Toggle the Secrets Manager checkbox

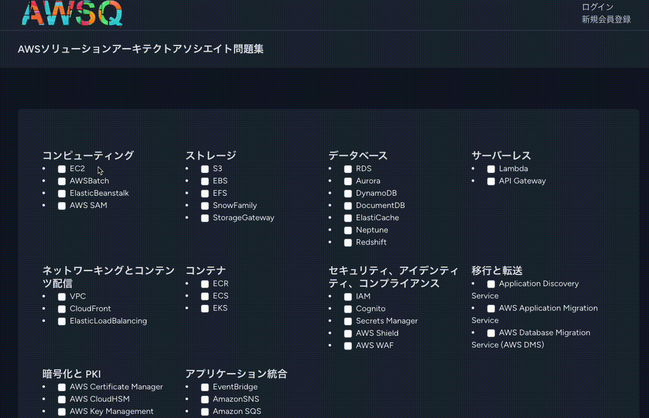pos(348,321)
